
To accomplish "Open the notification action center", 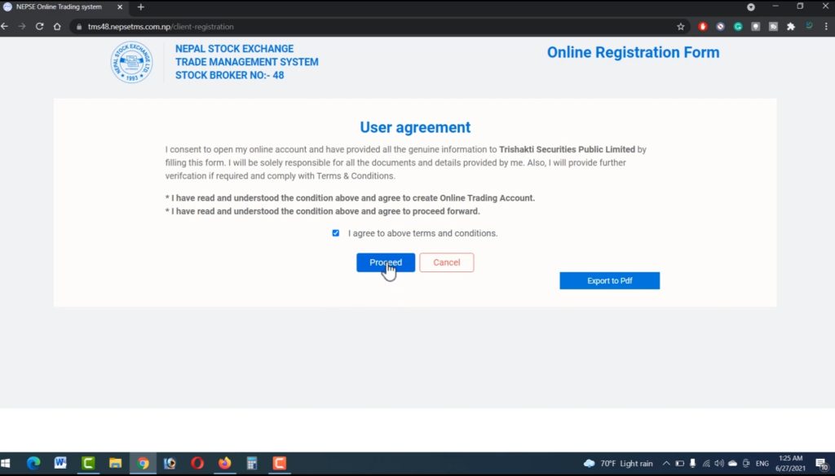I will click(822, 464).
